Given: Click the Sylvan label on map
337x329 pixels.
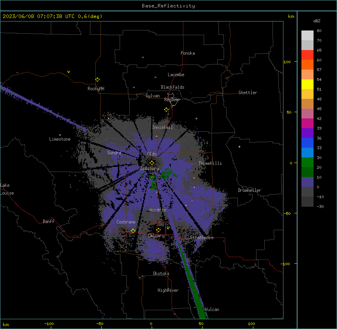Looking at the screenshot, I should click(152, 96).
